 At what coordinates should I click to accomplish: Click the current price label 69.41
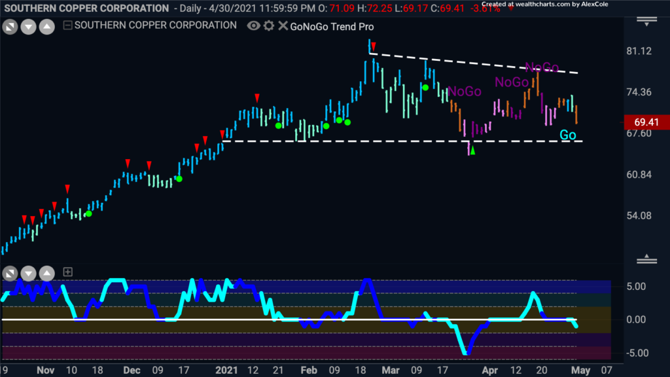[x=646, y=122]
